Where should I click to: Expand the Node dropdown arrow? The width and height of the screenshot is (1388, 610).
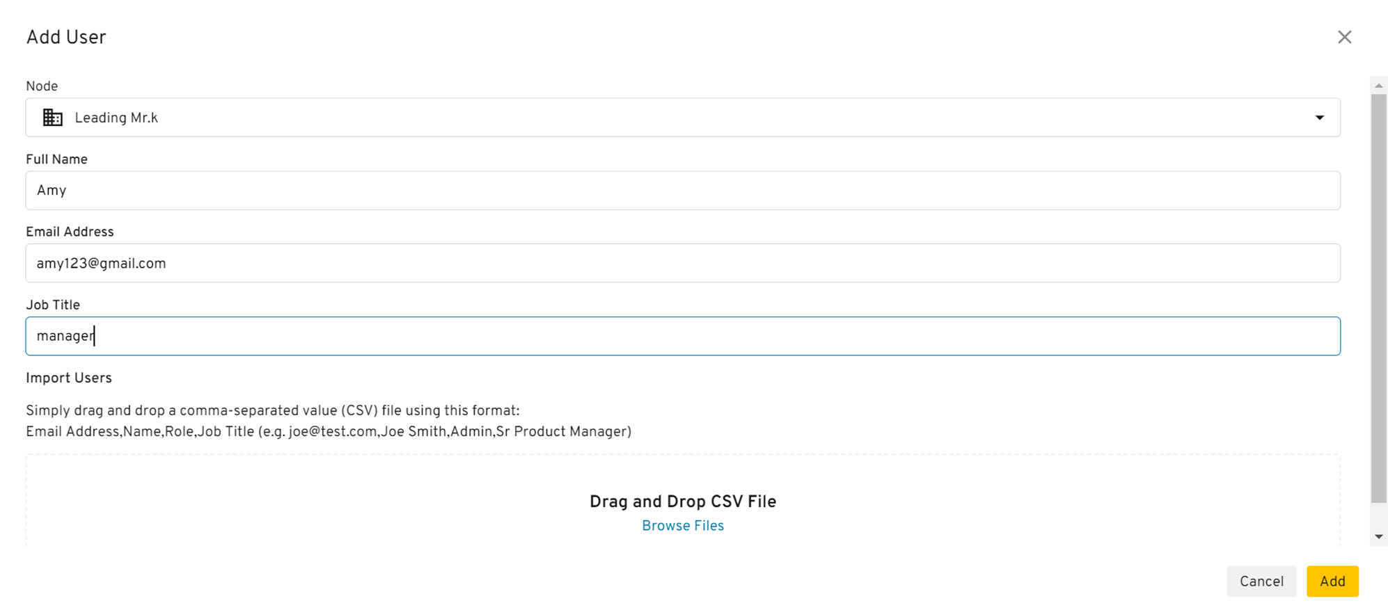[x=1319, y=118]
